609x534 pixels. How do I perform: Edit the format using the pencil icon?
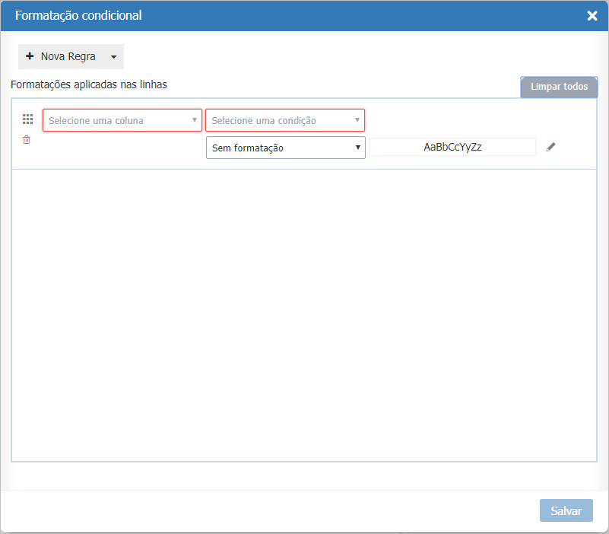pyautogui.click(x=551, y=147)
